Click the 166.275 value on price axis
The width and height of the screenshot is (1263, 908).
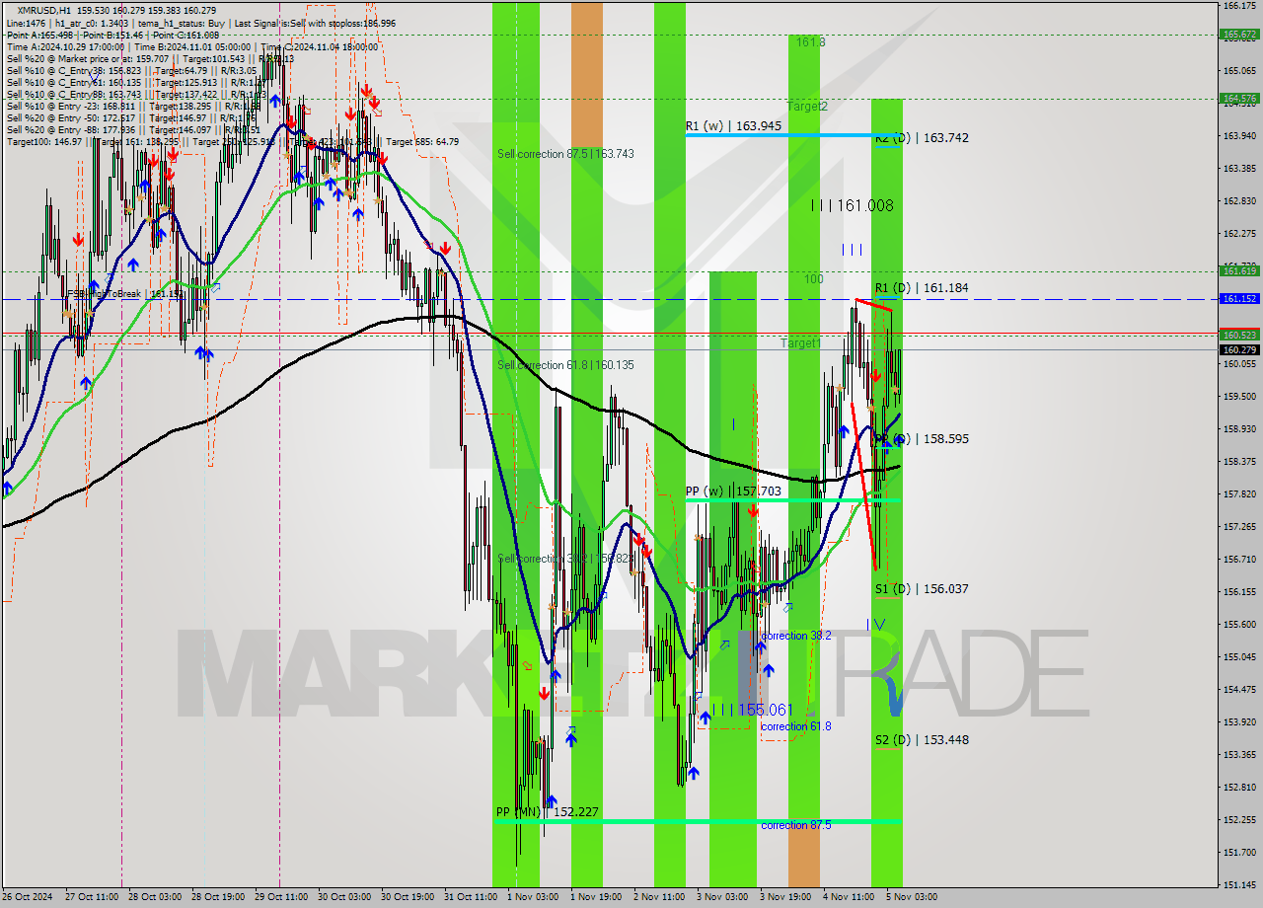(1239, 6)
